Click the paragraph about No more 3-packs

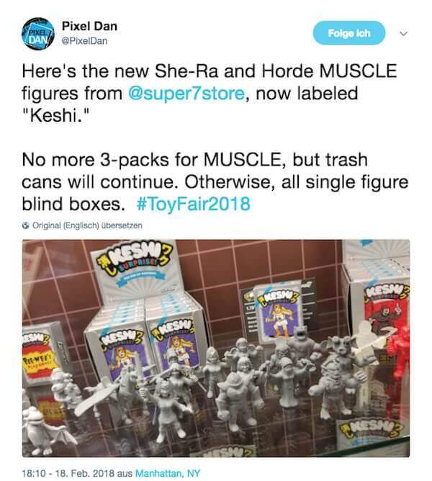pos(215,181)
